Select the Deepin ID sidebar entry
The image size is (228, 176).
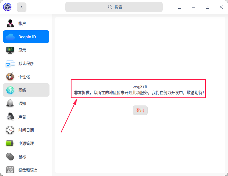click(26, 37)
